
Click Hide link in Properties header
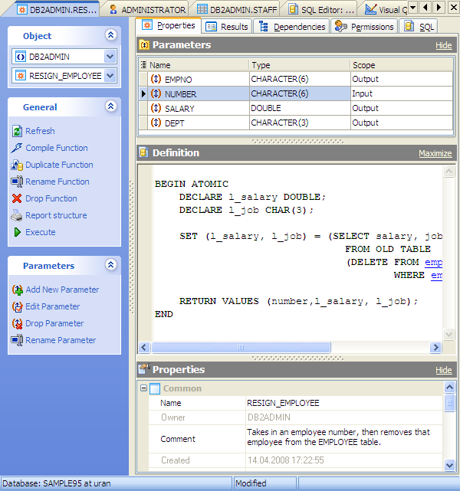click(x=443, y=370)
